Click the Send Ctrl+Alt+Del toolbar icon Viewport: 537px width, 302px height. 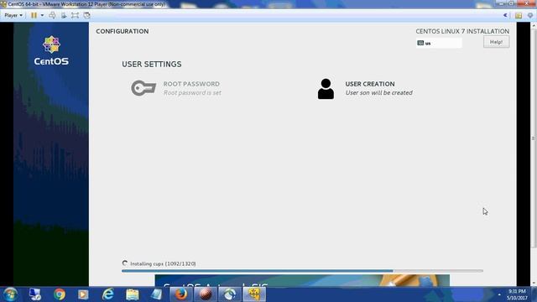(52, 15)
